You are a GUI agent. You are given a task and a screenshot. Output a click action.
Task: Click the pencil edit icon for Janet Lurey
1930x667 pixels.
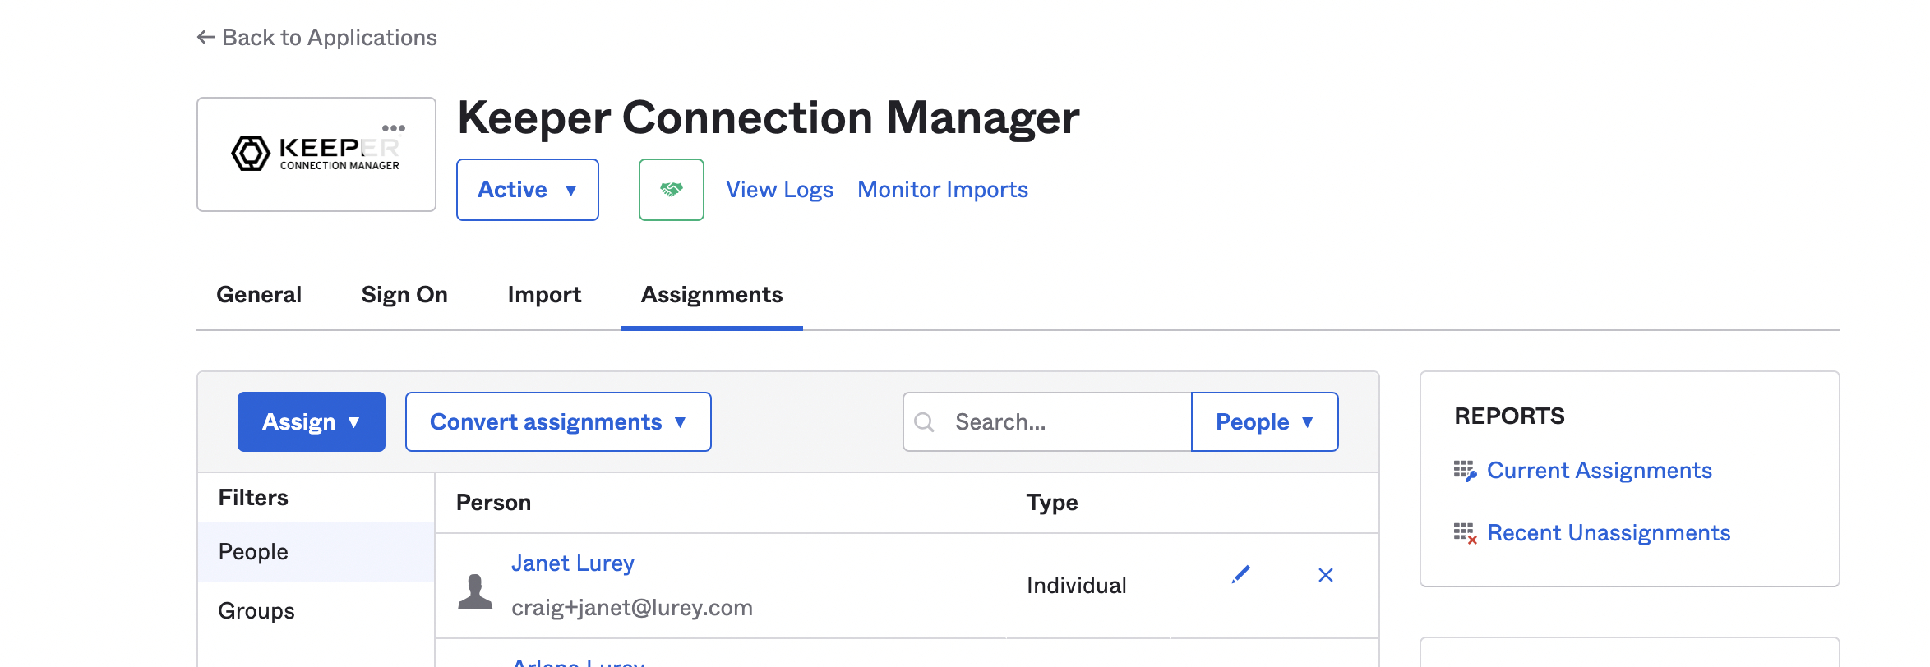(x=1240, y=574)
